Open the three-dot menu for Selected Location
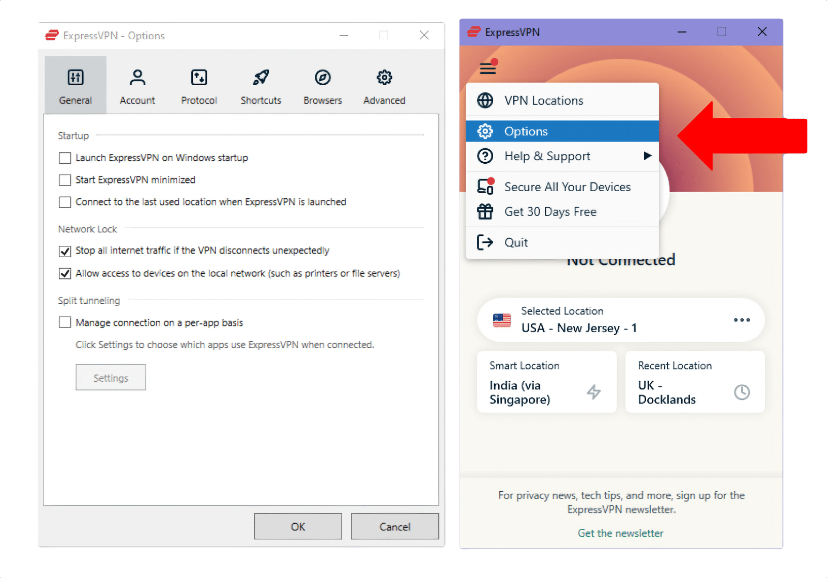 [x=742, y=320]
